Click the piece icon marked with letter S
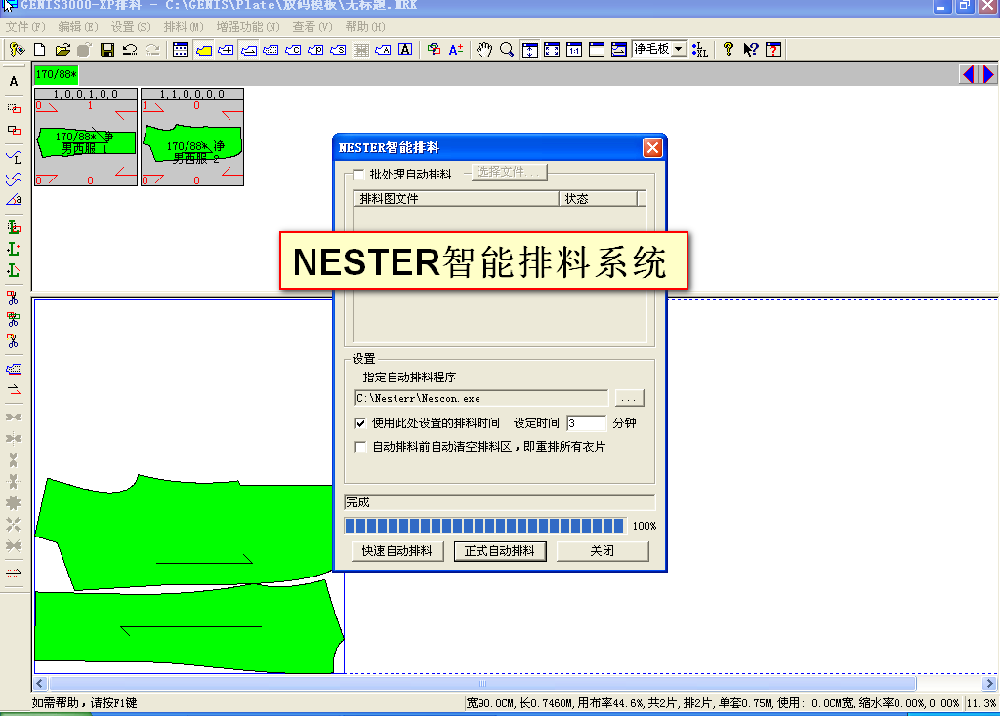Image resolution: width=1000 pixels, height=716 pixels. [338, 49]
